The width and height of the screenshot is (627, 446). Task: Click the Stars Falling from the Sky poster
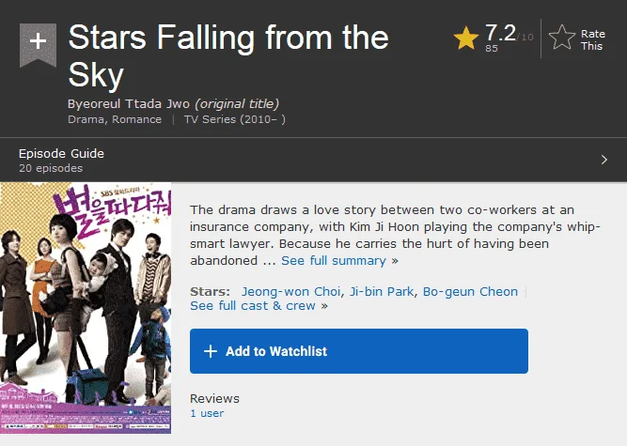86,308
